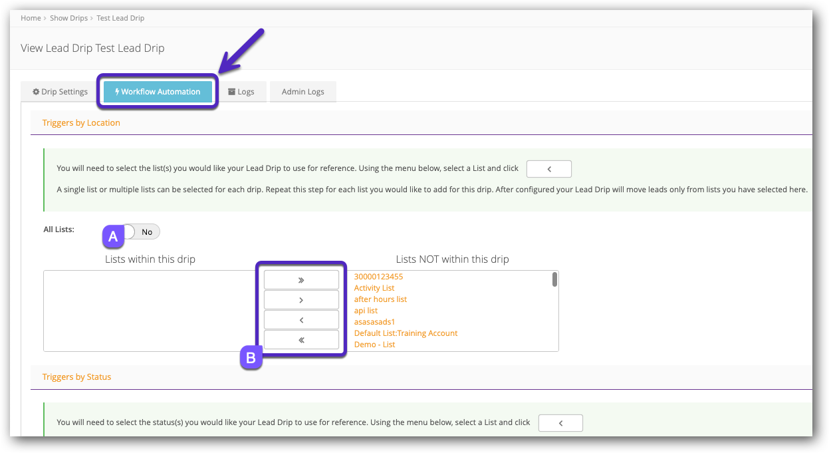Click the lists box scrollbar thumb
This screenshot has height=453, width=829.
[554, 279]
